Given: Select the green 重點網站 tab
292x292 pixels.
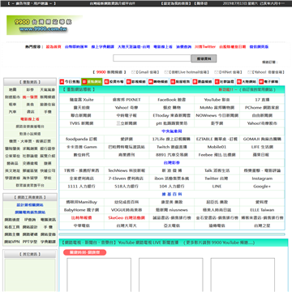Looking at the screenshot, I should click(92, 82).
